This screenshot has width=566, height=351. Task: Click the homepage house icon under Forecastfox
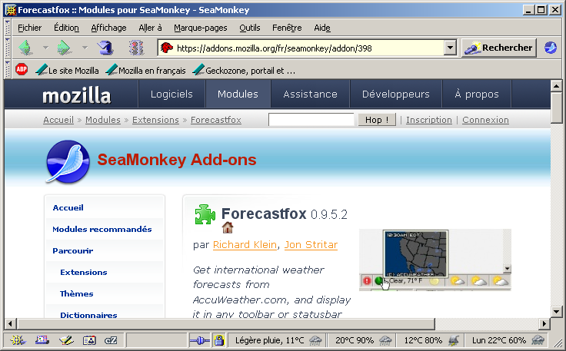click(x=228, y=227)
